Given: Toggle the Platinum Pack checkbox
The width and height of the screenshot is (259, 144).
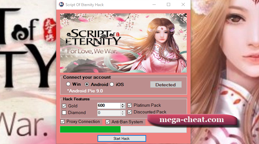Looking at the screenshot, I should click(x=130, y=105).
